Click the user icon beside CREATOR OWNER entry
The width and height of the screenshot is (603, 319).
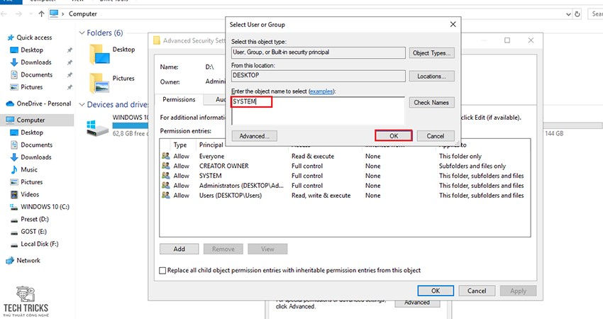tap(166, 166)
